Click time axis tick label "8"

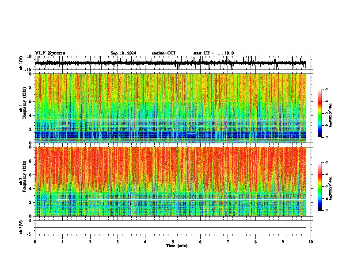point(255,242)
